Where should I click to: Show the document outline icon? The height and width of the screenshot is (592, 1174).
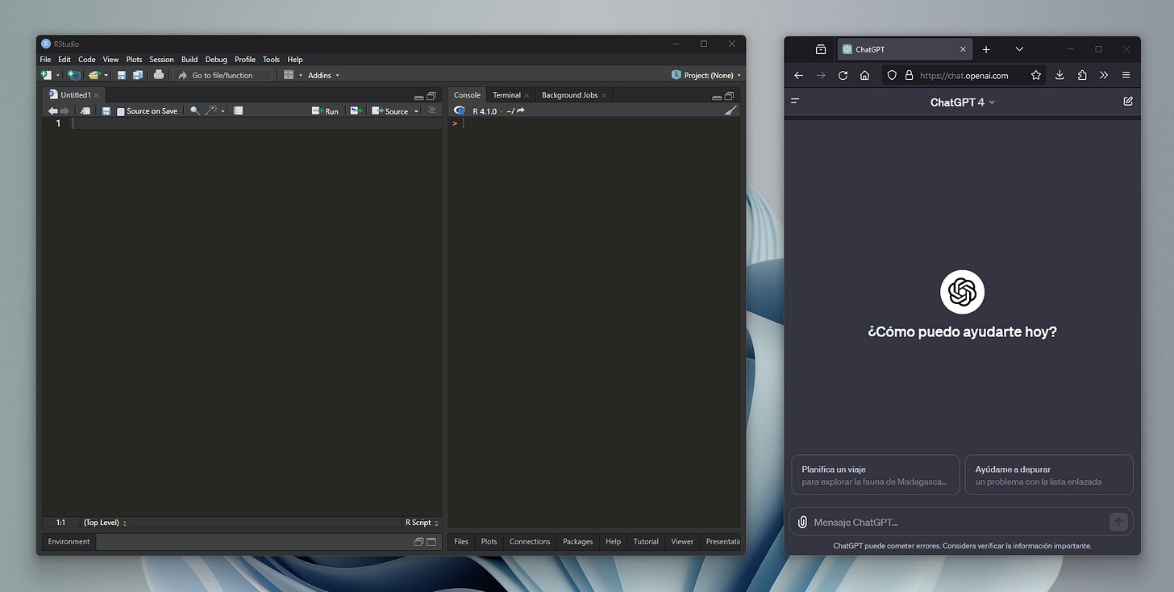pos(431,110)
